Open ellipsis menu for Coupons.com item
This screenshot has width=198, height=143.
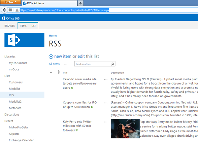coord(106,103)
